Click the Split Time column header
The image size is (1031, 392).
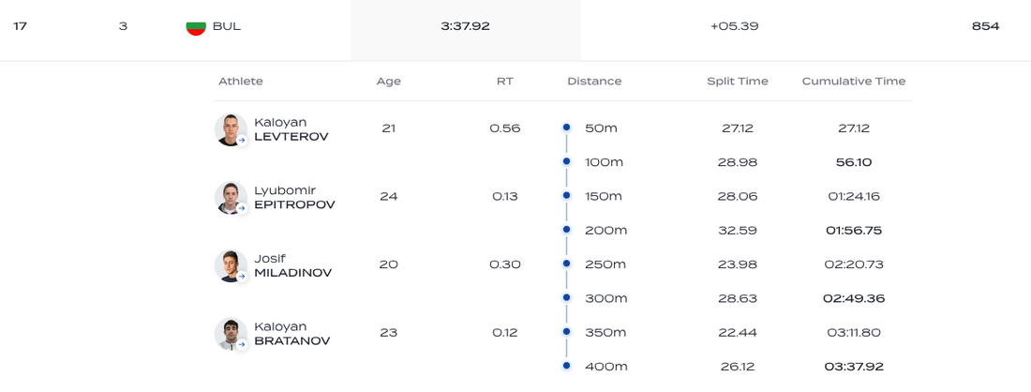point(737,82)
